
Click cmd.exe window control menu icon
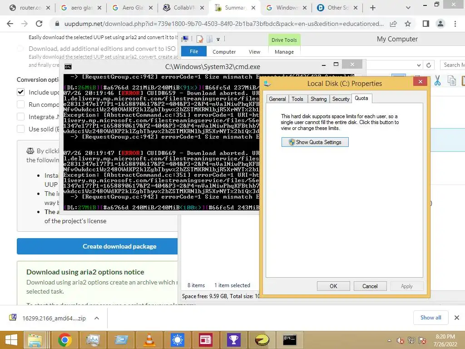68,67
